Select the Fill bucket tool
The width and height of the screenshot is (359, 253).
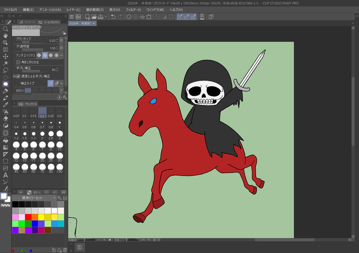(x=5, y=140)
